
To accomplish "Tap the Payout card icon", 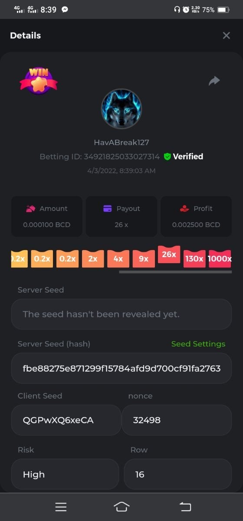I will click(108, 208).
